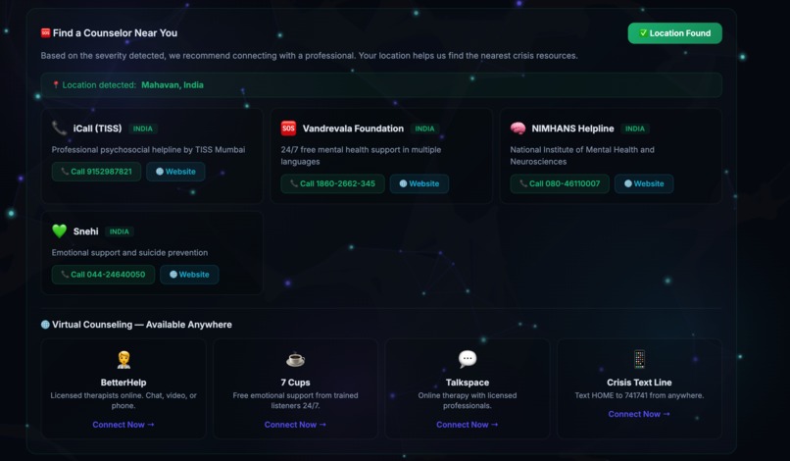Open the iCall (TISS) website
The height and width of the screenshot is (461, 790).
pyautogui.click(x=175, y=172)
